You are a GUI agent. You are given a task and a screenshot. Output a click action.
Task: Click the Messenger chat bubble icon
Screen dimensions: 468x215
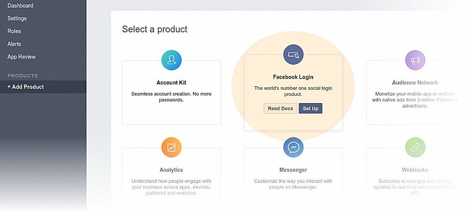tap(293, 148)
